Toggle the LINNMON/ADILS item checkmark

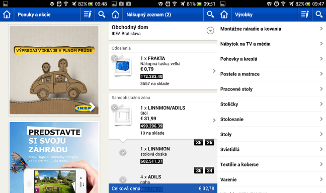(114, 108)
